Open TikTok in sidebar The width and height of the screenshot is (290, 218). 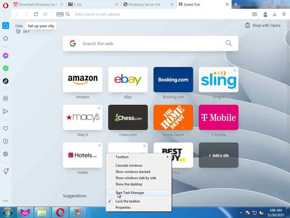[6, 81]
